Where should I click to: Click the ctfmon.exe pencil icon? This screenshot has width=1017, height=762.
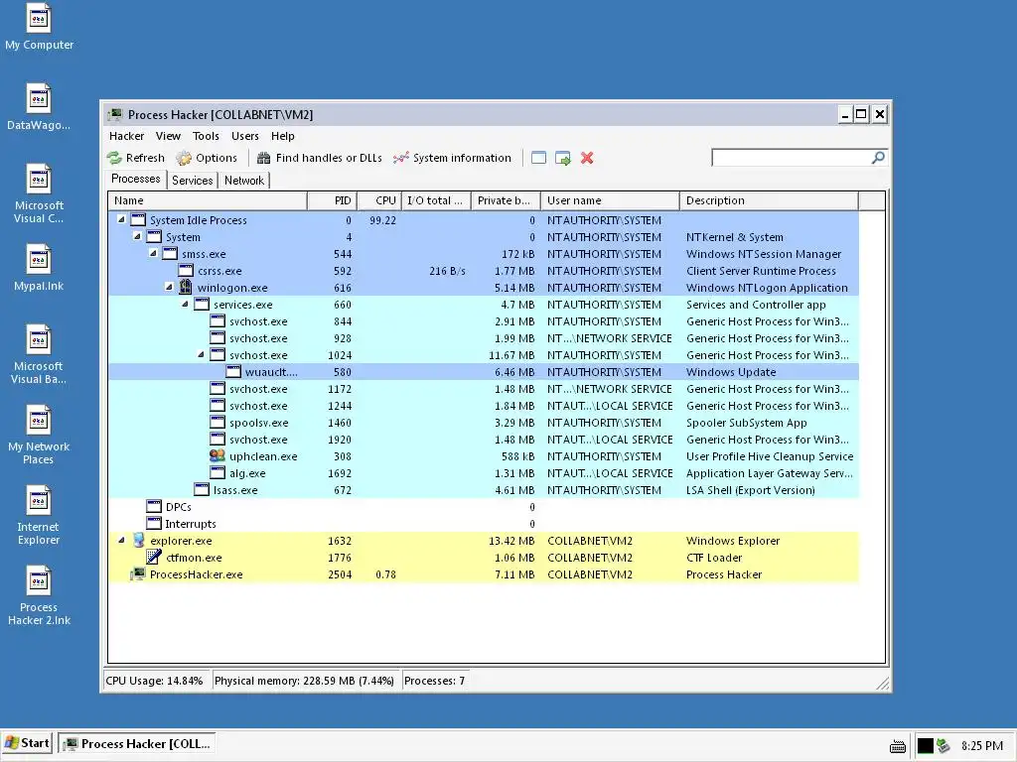[x=154, y=557]
